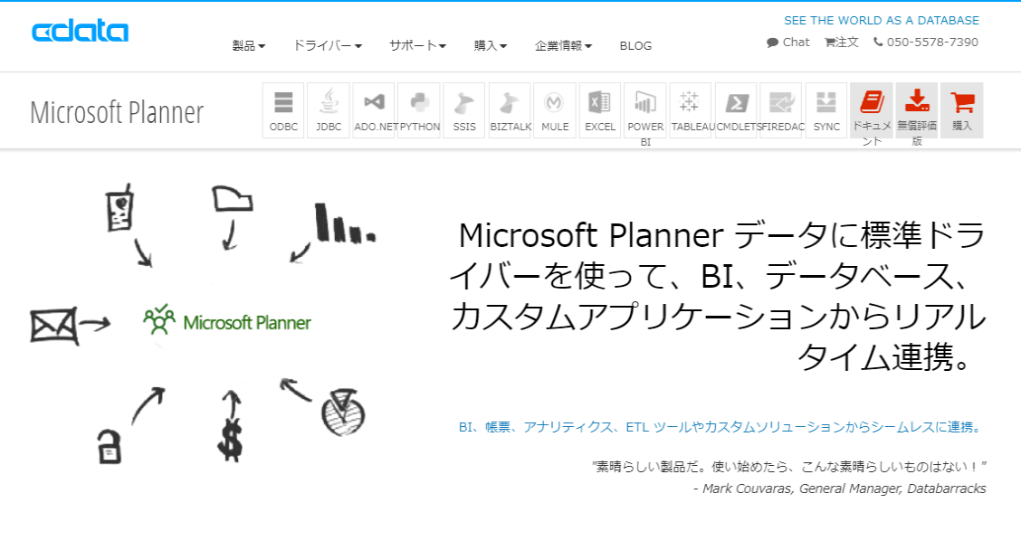Click the CData logo
The width and height of the screenshot is (1021, 541).
[x=80, y=32]
